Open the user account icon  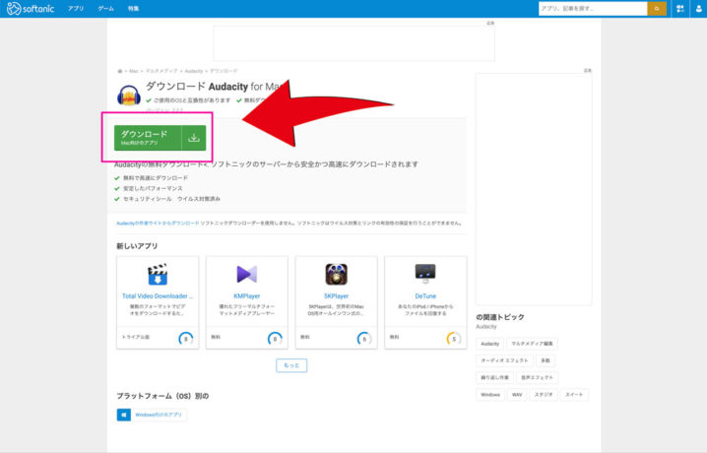click(699, 9)
